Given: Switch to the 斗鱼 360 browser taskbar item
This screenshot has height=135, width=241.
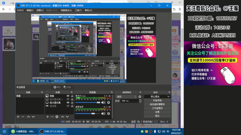Looking at the screenshot, I should (x=23, y=131).
